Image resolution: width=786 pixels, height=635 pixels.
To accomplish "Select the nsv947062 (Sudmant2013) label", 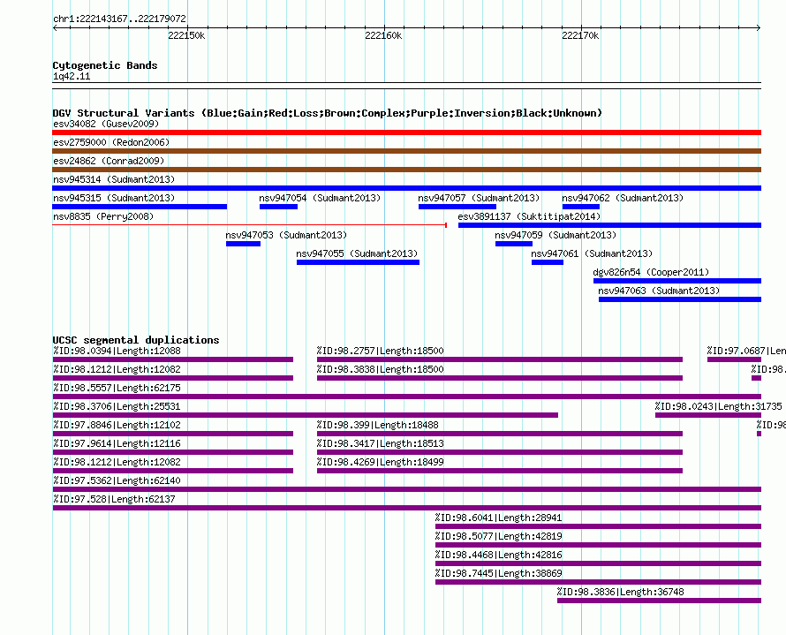I will (623, 198).
